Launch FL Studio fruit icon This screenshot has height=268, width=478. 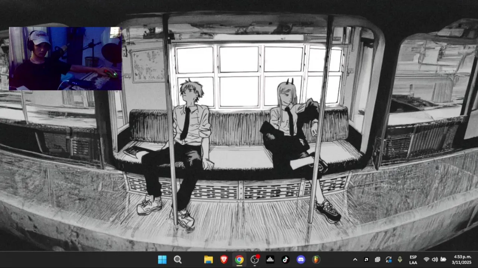pos(316,259)
